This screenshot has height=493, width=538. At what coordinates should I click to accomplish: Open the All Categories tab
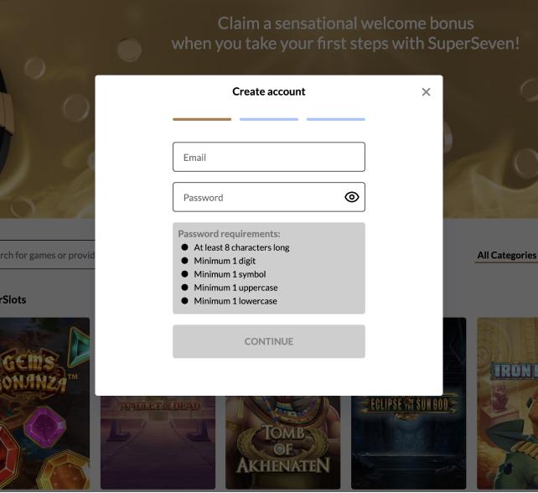pos(506,256)
